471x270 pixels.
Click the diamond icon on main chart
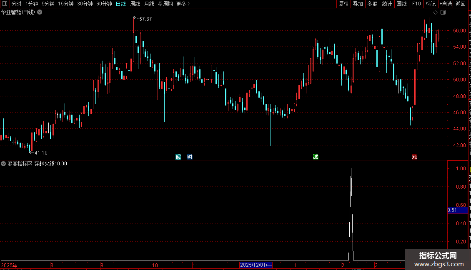(435, 12)
